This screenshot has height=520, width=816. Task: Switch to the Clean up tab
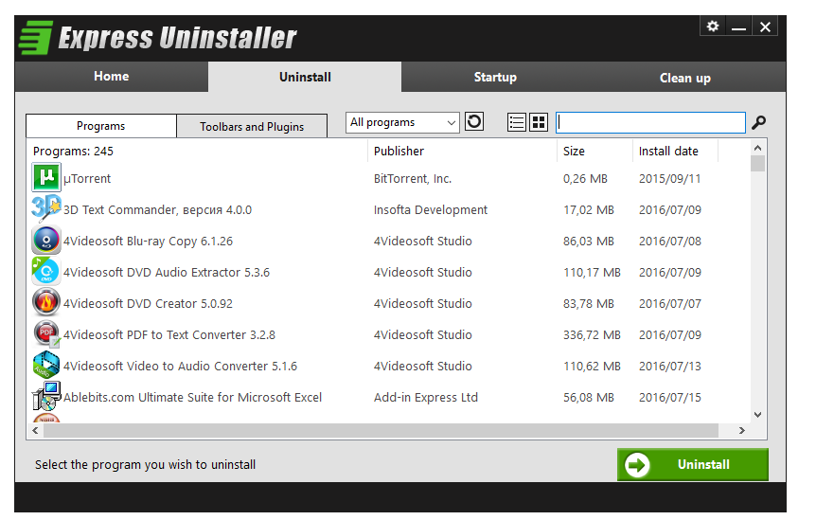(x=684, y=78)
